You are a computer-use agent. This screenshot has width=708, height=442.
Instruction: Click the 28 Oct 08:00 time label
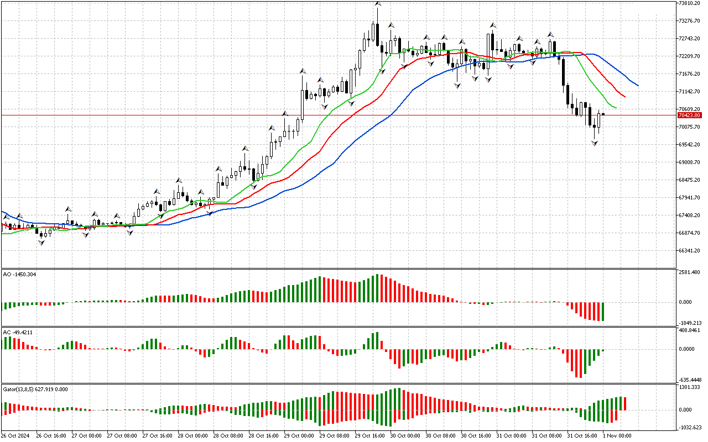pos(228,435)
